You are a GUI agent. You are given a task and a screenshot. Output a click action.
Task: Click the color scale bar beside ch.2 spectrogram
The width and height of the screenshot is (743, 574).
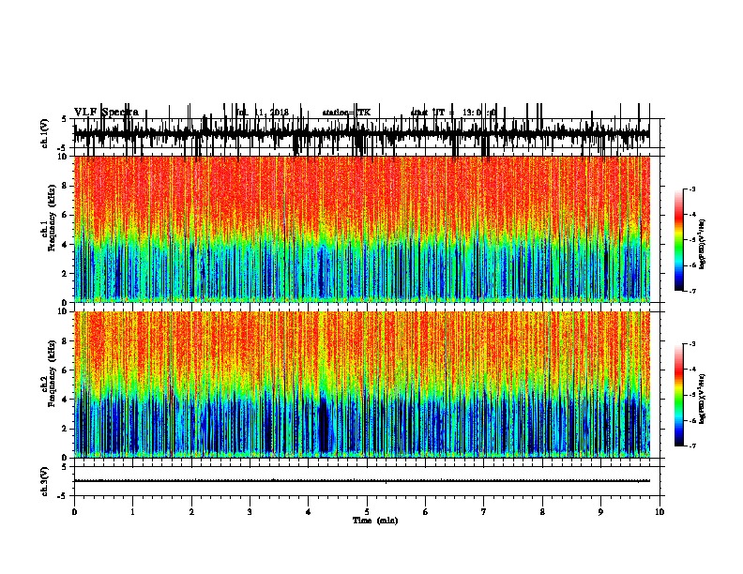coord(679,395)
